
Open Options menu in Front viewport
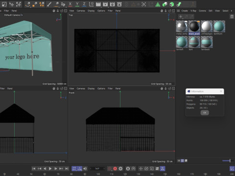[101, 88]
